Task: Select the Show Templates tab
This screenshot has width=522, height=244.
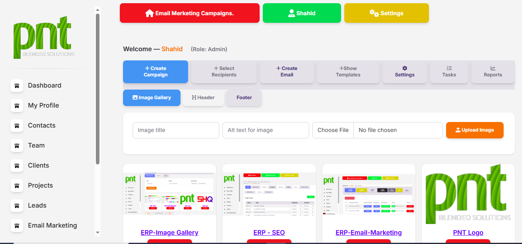Action: click(348, 72)
